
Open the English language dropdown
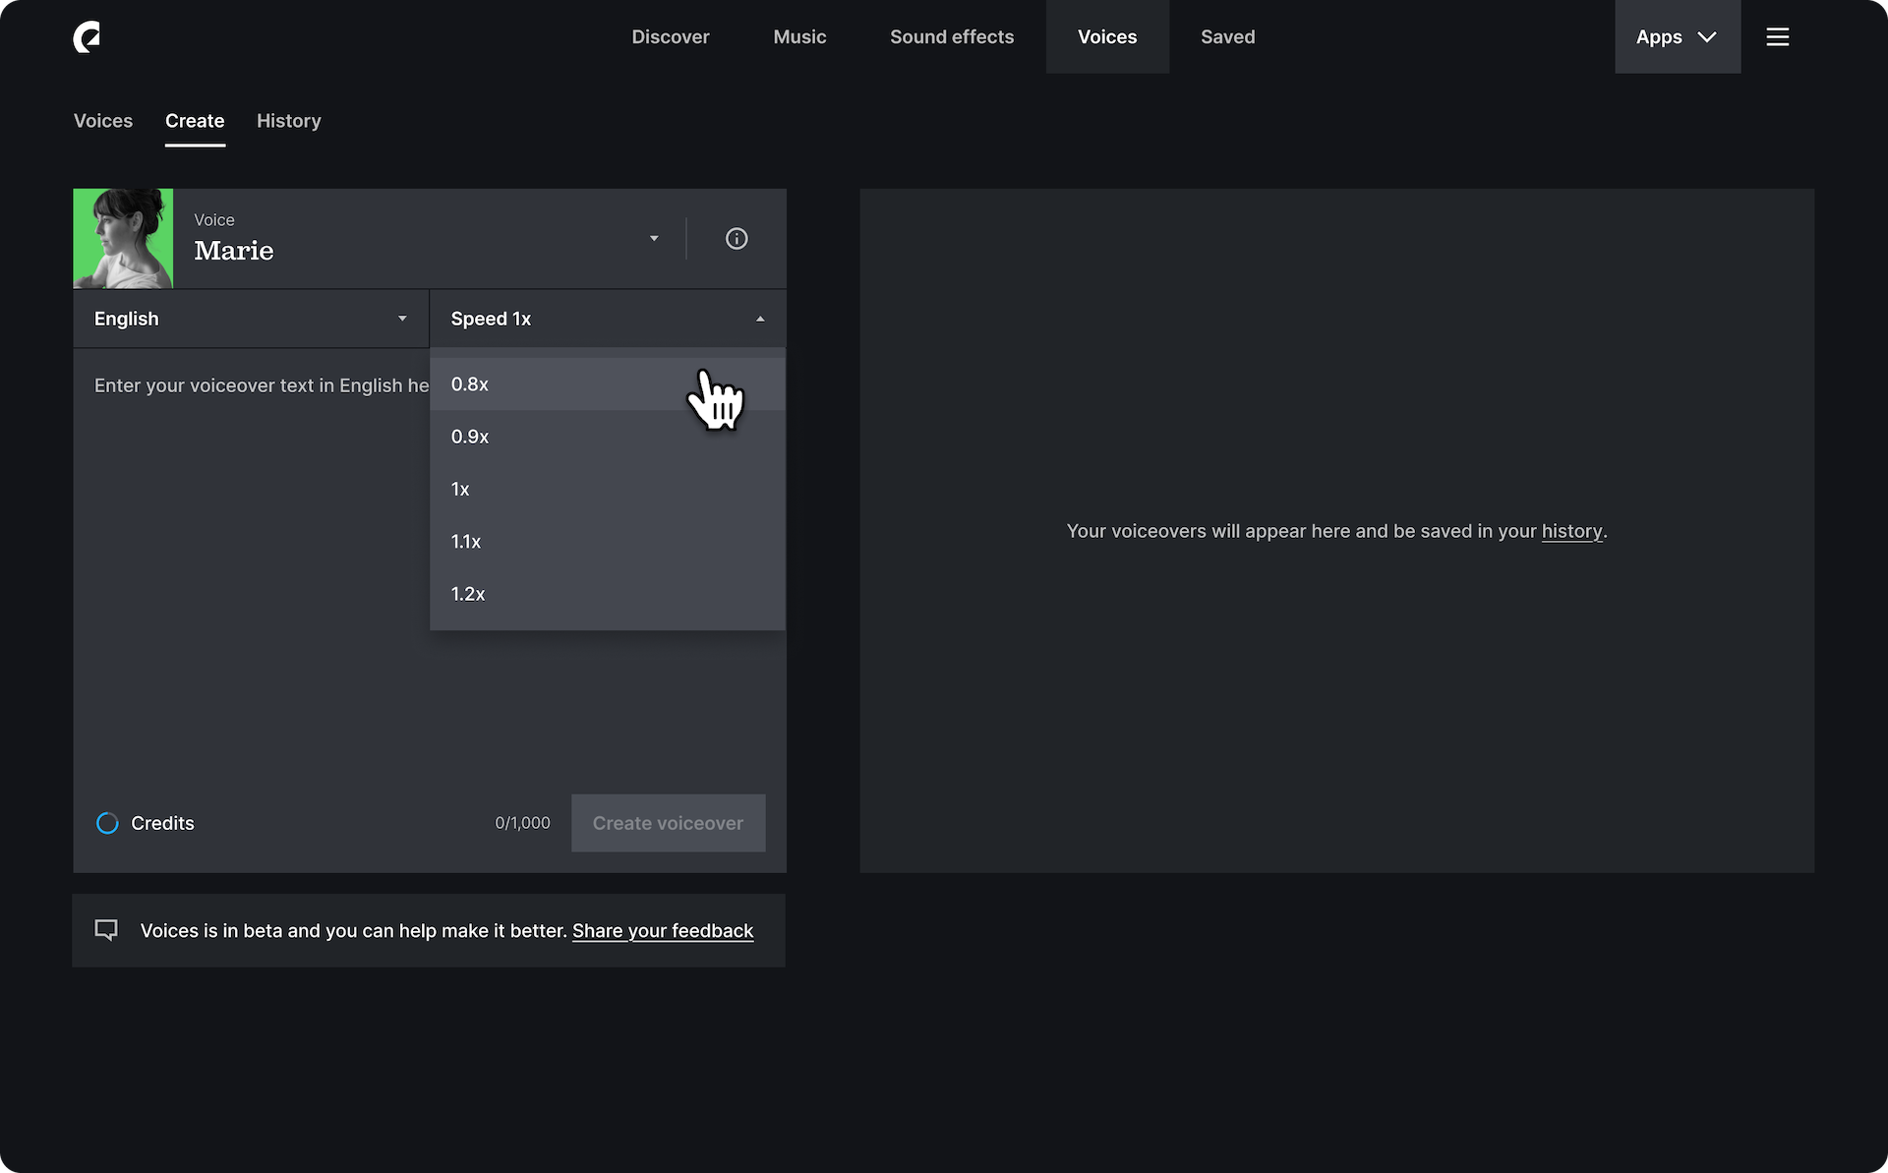pos(251,319)
